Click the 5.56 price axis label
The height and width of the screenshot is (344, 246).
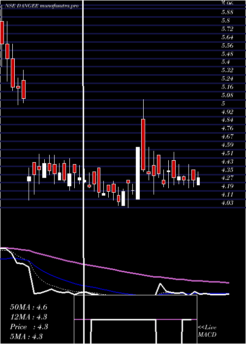coord(227,45)
